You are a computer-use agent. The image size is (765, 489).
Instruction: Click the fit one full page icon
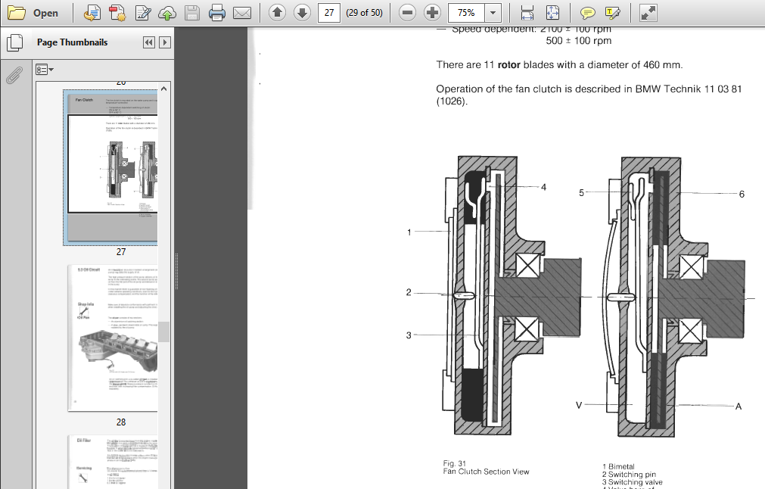coord(552,13)
